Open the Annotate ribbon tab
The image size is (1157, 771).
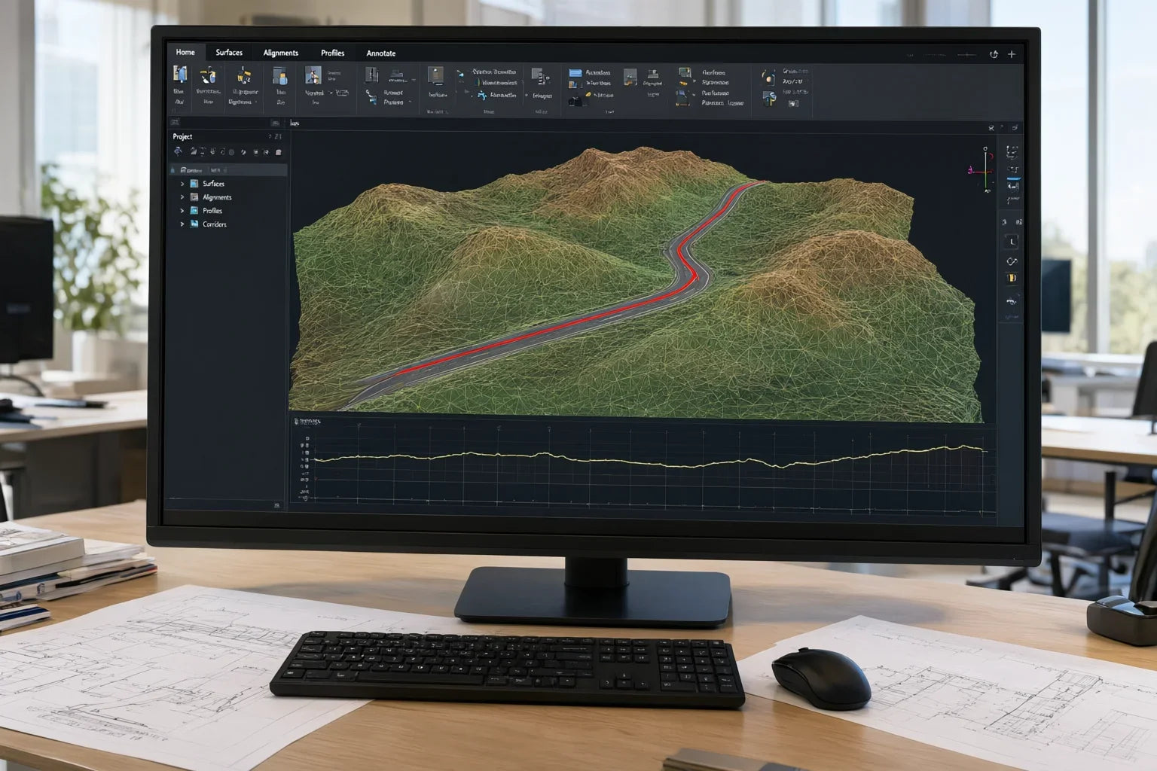click(x=381, y=53)
